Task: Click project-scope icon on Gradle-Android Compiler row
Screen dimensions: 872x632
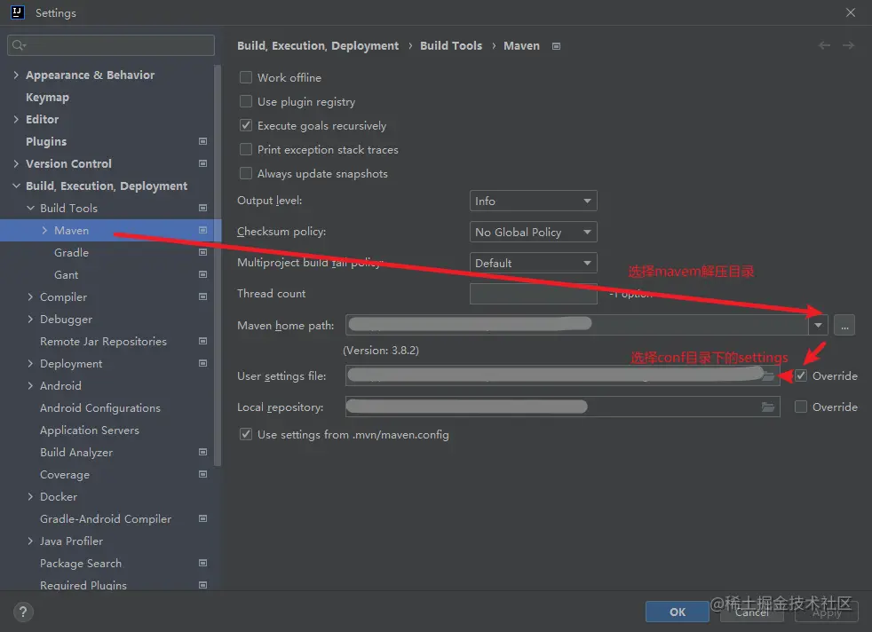Action: (x=203, y=518)
